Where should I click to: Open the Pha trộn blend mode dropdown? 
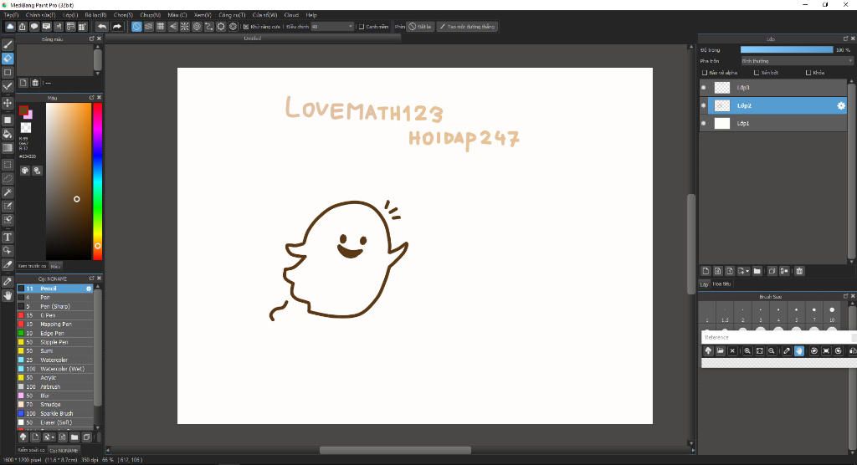[x=797, y=61]
